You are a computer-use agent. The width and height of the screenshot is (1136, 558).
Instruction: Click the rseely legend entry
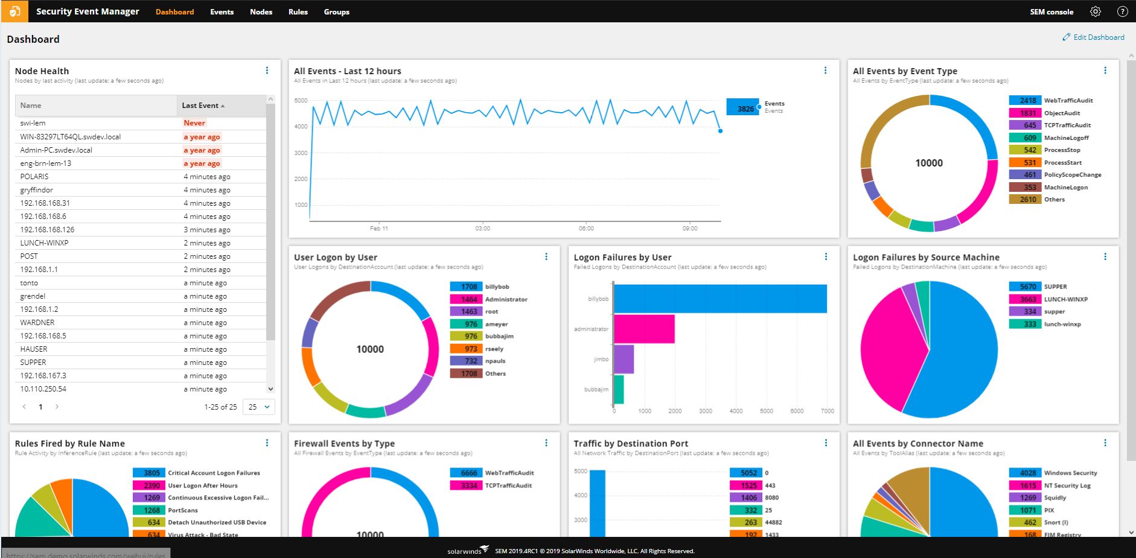(x=477, y=349)
